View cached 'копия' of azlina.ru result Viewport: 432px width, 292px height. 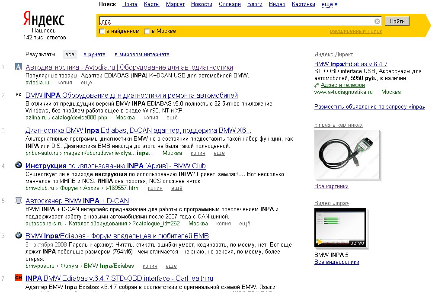tap(151, 118)
